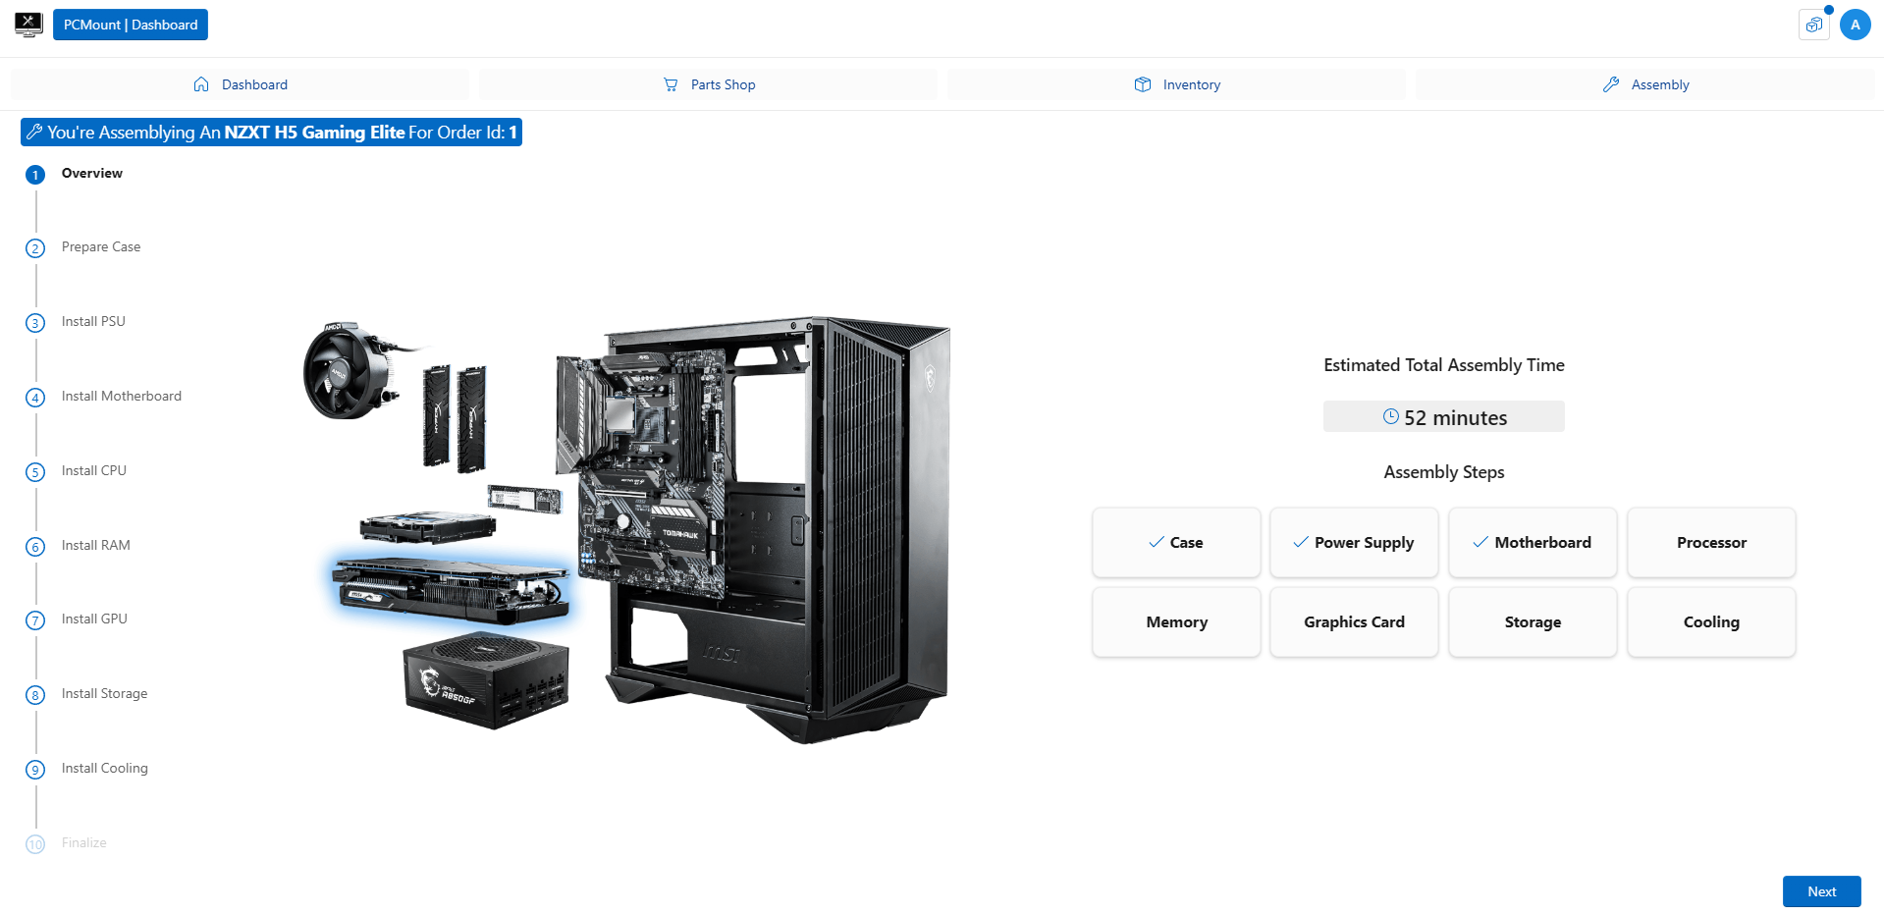The height and width of the screenshot is (915, 1884).
Task: Open the Power Supply step card
Action: point(1354,542)
